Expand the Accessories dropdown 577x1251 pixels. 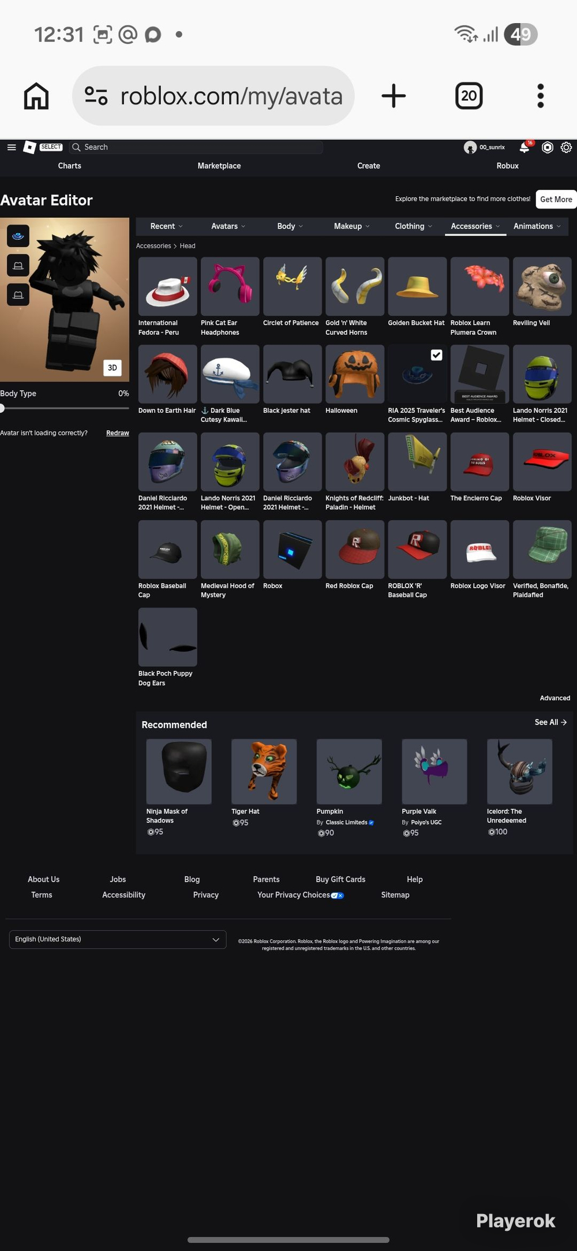[475, 226]
